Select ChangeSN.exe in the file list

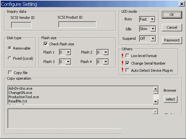(x=20, y=93)
